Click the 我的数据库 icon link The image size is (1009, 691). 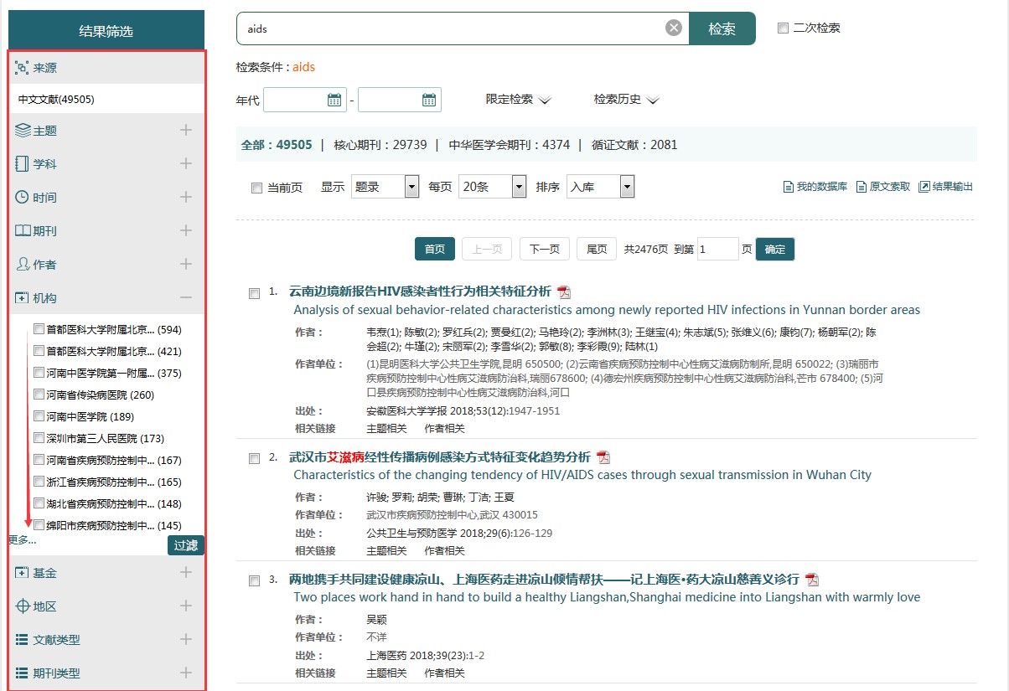(788, 187)
